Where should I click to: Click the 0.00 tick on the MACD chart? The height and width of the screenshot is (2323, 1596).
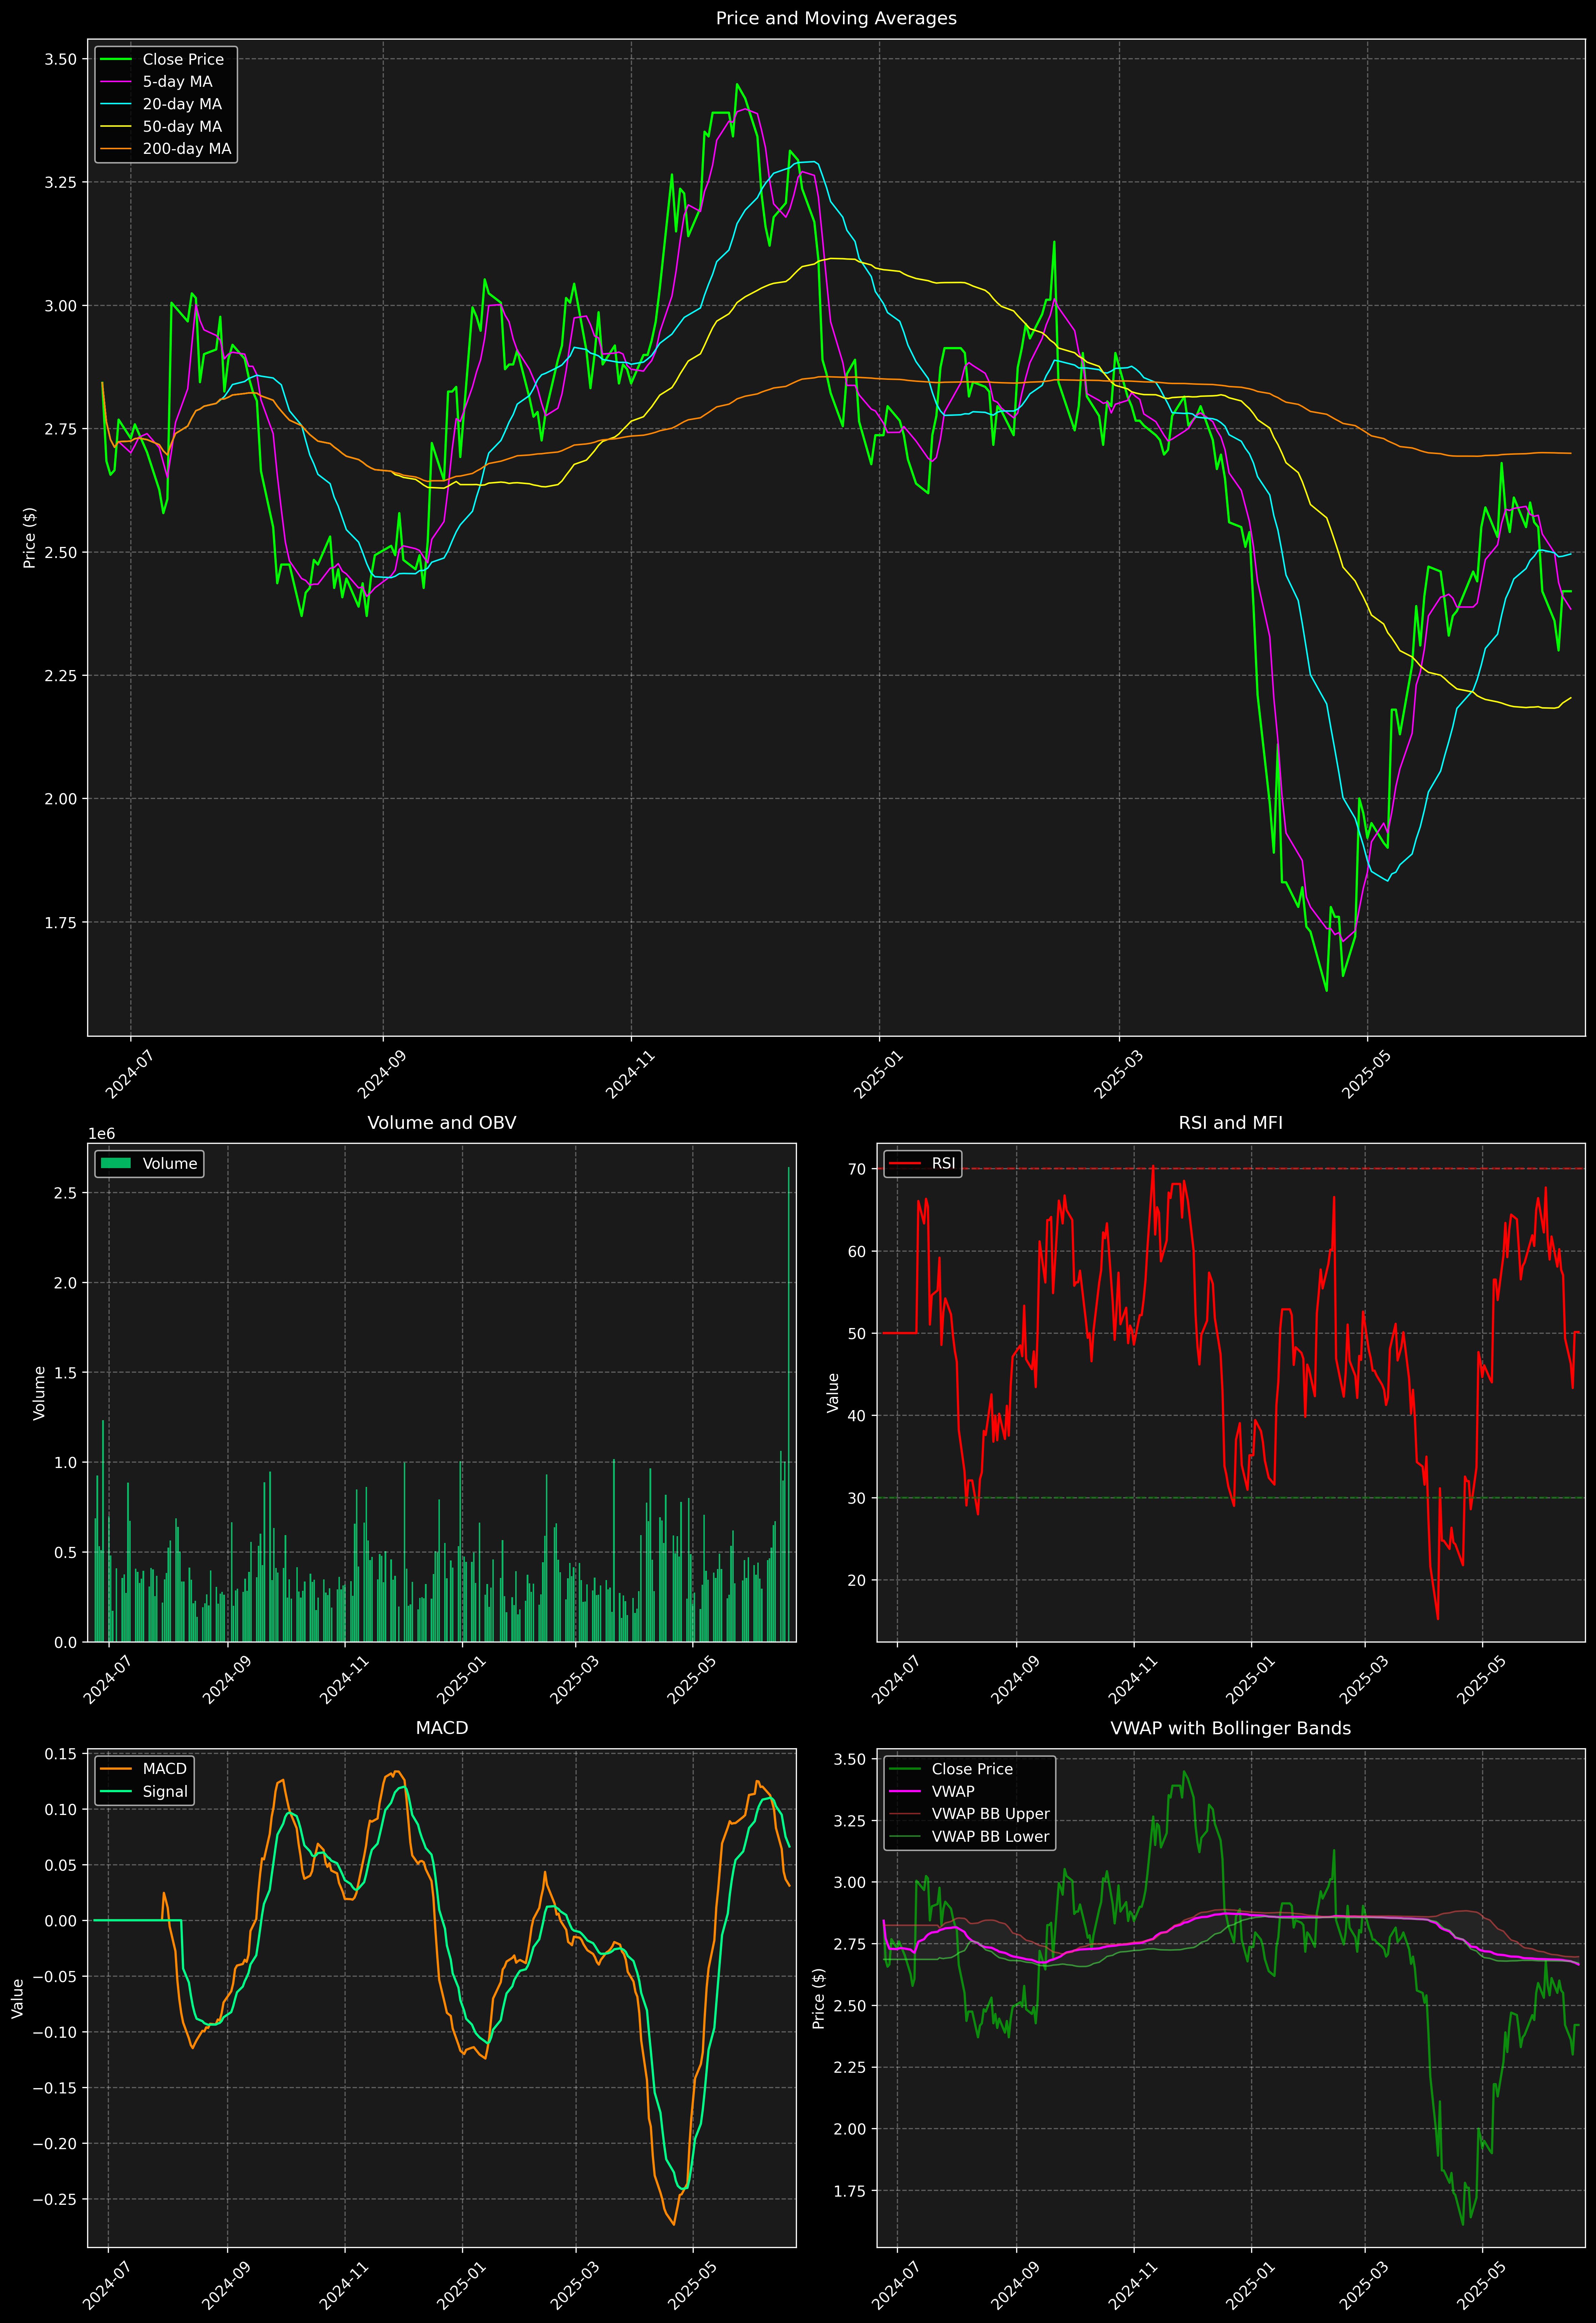(x=61, y=1921)
